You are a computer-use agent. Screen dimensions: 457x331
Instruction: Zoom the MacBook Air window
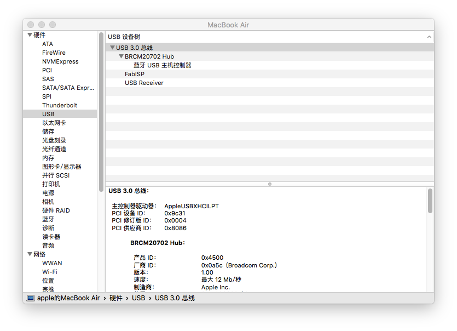click(x=53, y=25)
